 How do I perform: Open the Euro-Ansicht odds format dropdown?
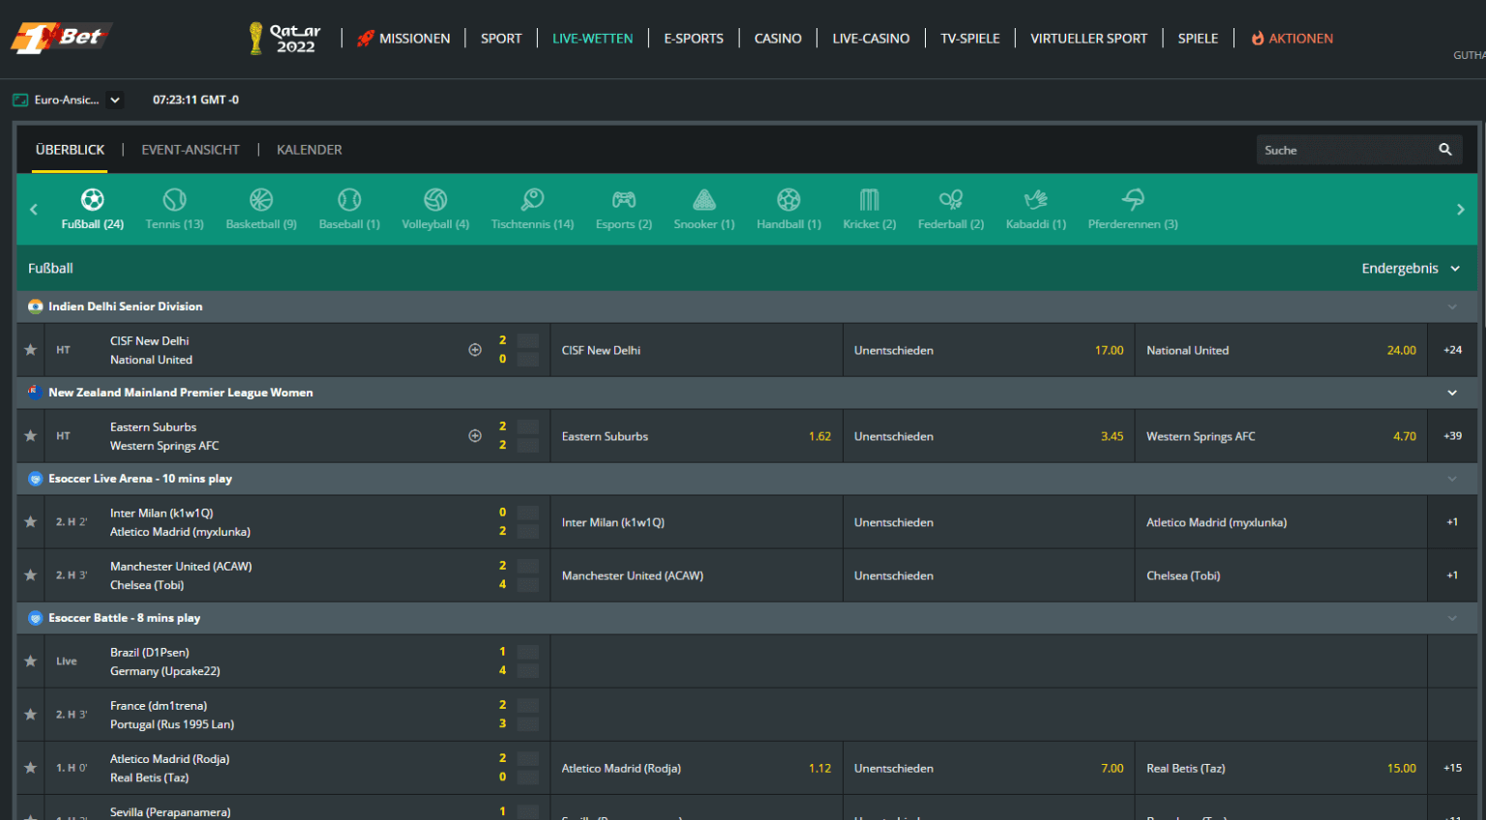(x=115, y=100)
